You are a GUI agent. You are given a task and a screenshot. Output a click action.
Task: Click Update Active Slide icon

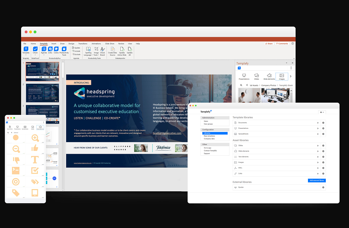pyautogui.click(x=122, y=51)
